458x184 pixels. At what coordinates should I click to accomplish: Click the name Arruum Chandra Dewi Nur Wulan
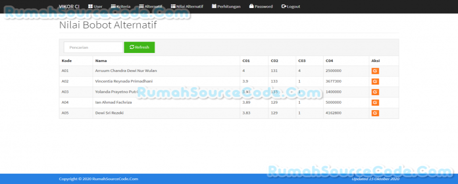pos(126,71)
